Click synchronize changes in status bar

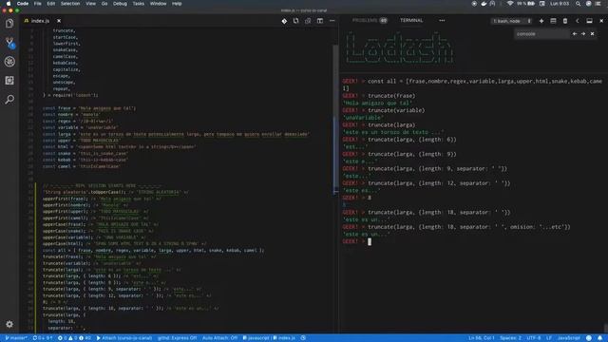[x=43, y=338]
